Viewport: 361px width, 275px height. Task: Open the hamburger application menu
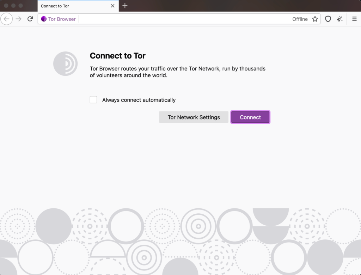tap(354, 19)
